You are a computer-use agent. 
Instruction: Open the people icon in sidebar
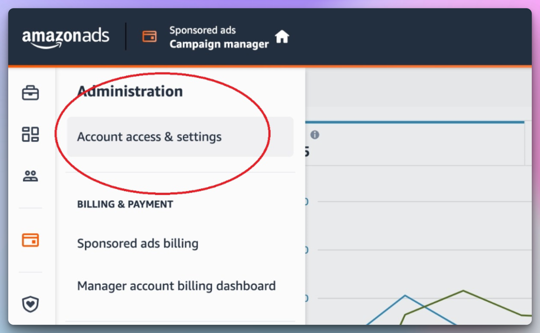30,176
